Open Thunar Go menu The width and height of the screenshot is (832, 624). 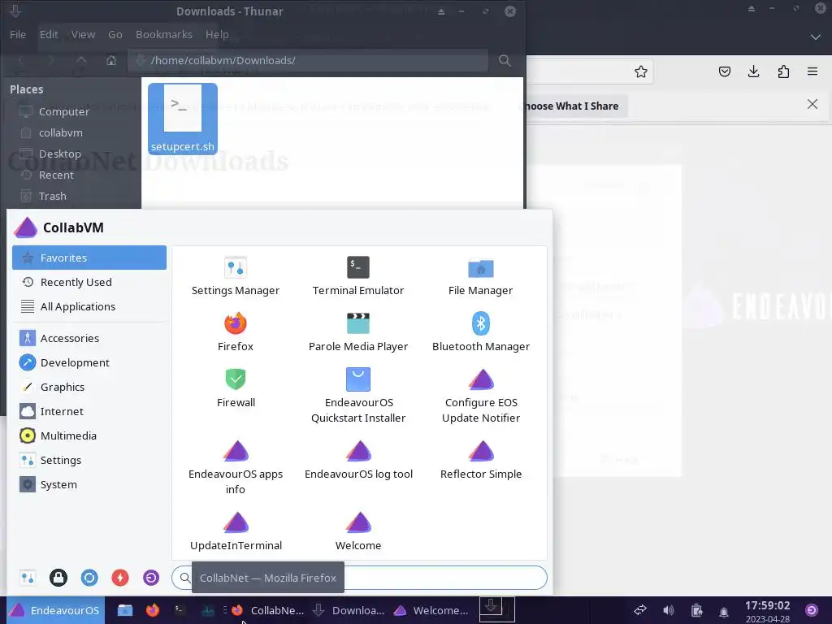(115, 34)
